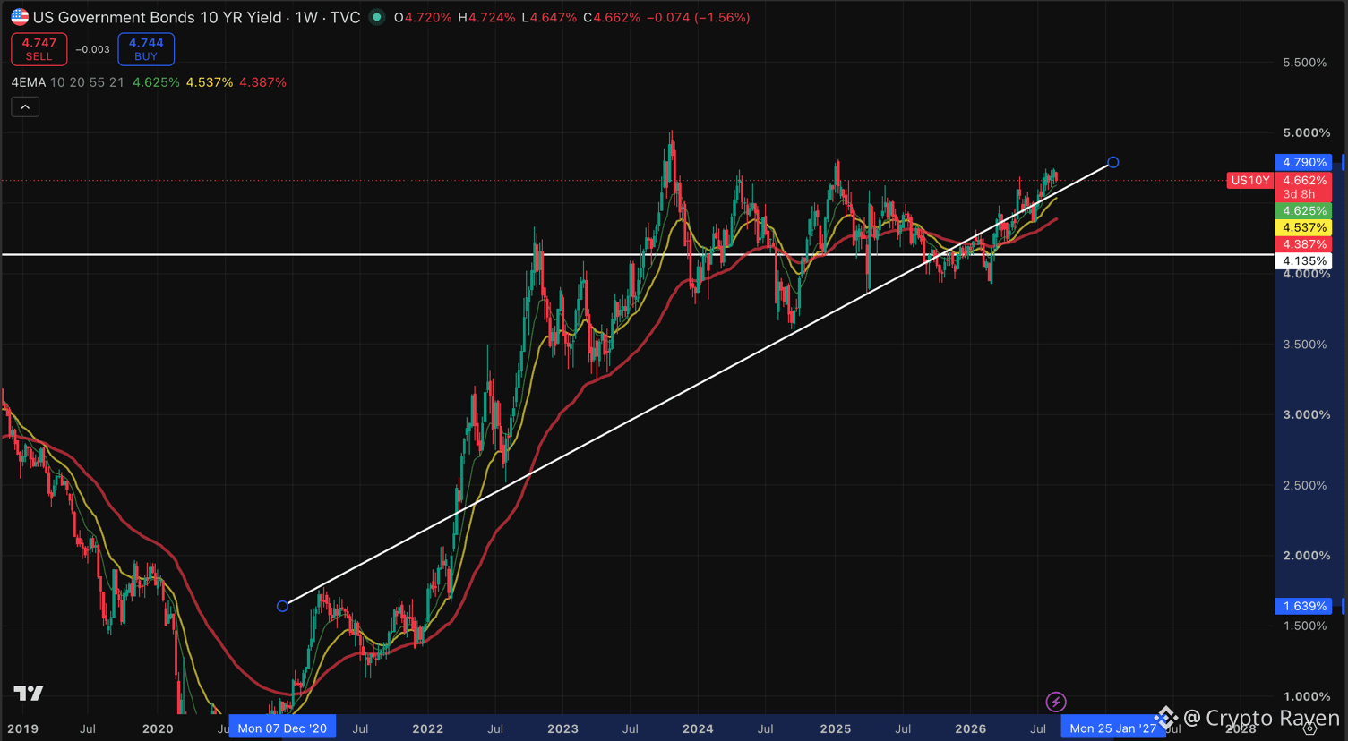Click the blue 4.790% price axis label
Image resolution: width=1348 pixels, height=741 pixels.
coord(1303,162)
